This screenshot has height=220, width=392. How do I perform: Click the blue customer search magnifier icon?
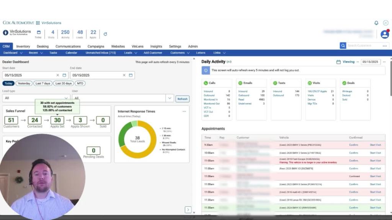[343, 45]
